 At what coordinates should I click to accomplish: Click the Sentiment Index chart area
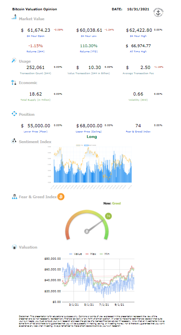[x=92, y=165]
